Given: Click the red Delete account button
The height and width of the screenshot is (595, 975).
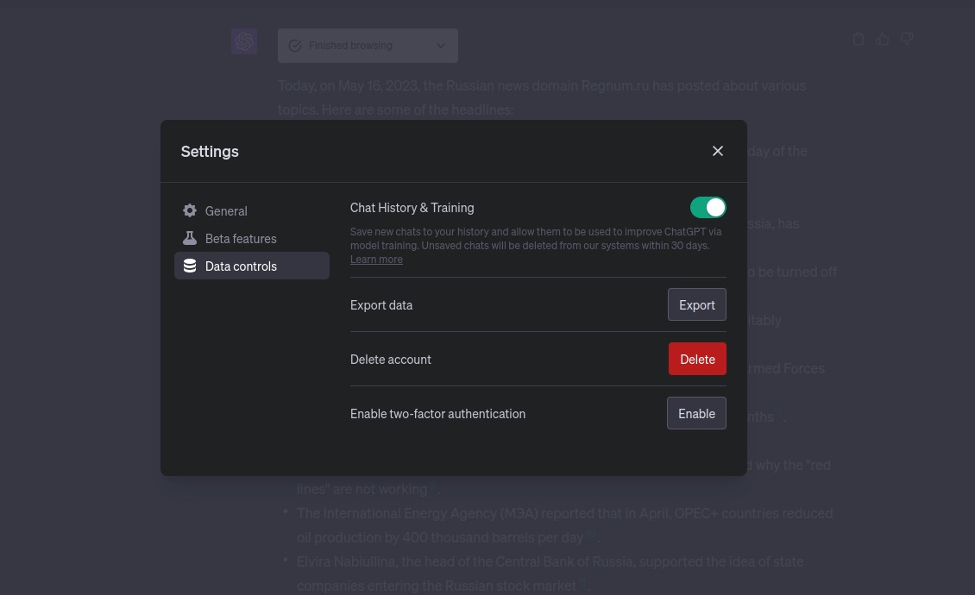Looking at the screenshot, I should (697, 359).
